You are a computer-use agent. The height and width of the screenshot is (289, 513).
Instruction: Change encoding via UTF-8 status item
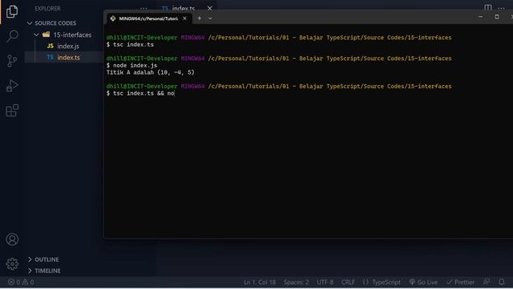pos(325,282)
